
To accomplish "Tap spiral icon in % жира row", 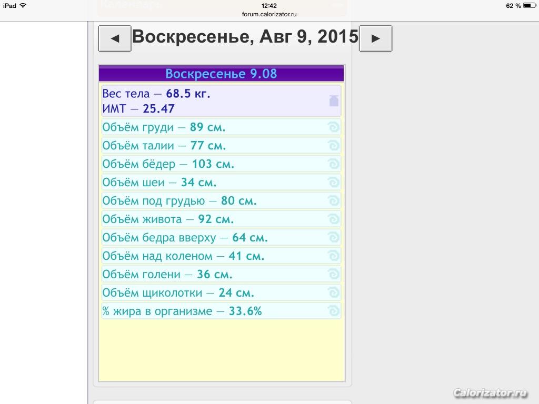I will click(333, 311).
